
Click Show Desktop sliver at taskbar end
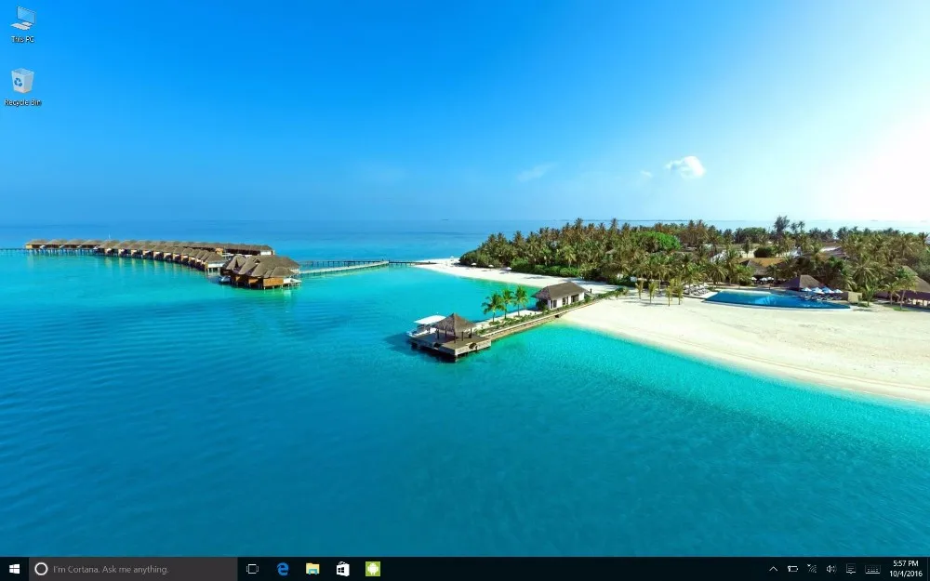click(x=927, y=569)
